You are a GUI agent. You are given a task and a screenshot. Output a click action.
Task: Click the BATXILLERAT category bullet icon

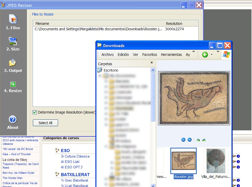point(57,174)
